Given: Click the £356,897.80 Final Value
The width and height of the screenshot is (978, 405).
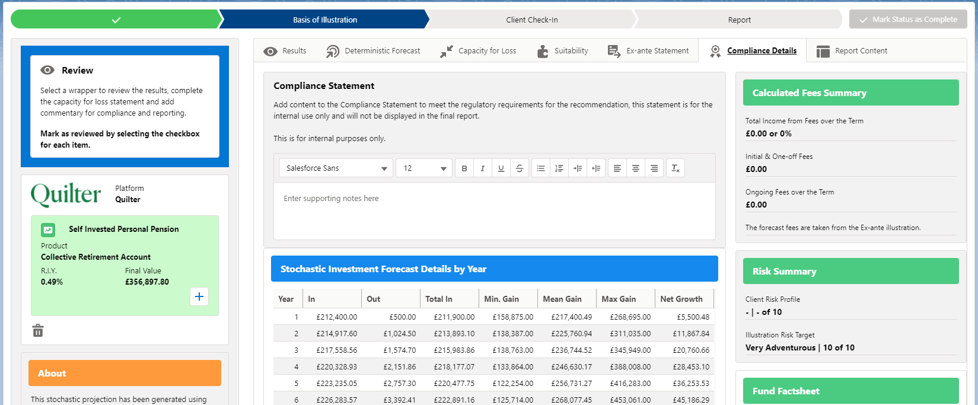Looking at the screenshot, I should pos(147,282).
